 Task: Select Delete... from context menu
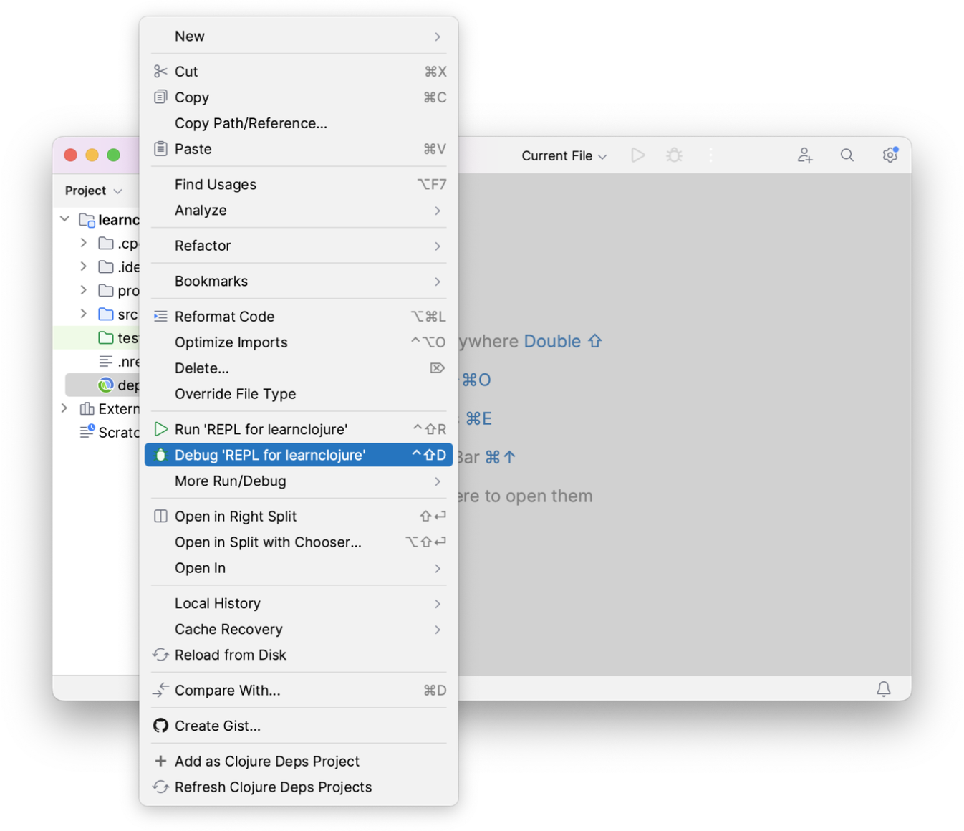tap(299, 368)
